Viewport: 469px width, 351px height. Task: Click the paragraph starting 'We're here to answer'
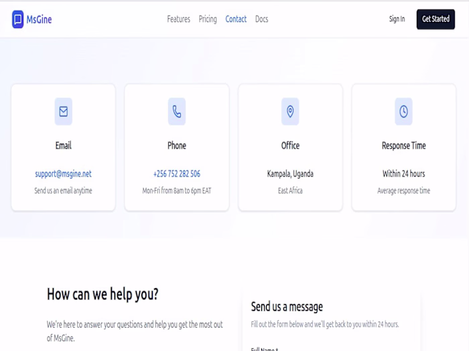point(135,331)
